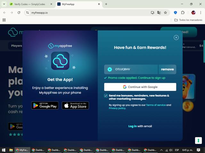The image size is (205, 153).
Task: Click the 6:45 p. m. taskbar clock
Action: point(187,150)
